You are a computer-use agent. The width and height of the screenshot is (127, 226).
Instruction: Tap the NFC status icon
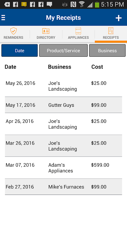click(73, 5)
